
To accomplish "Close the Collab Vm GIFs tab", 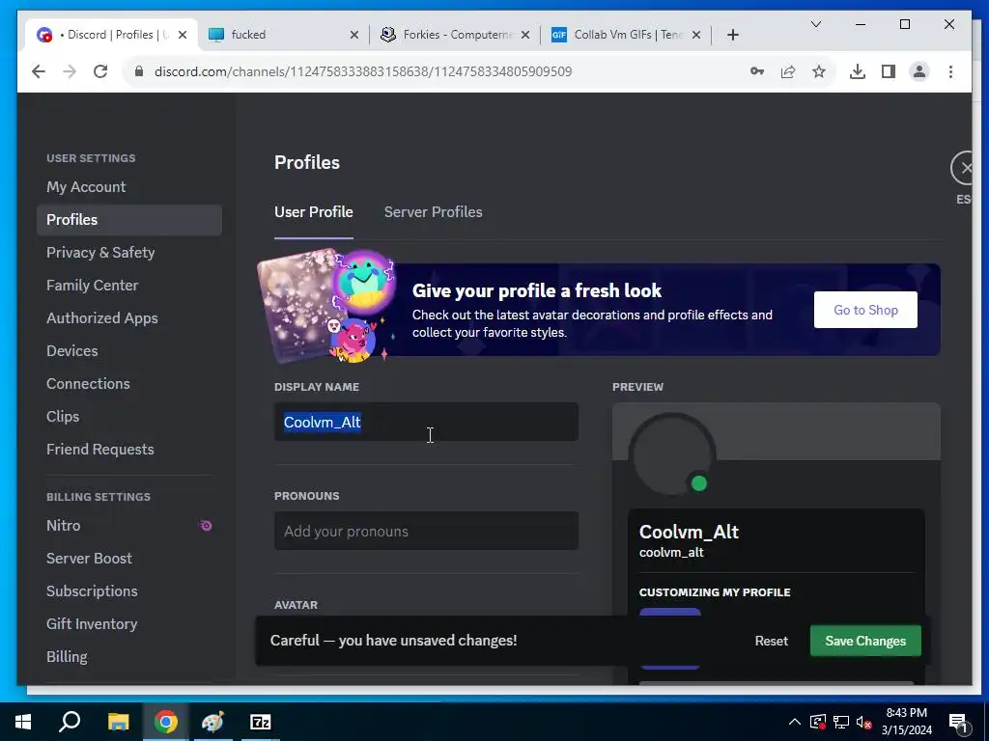I will [x=695, y=35].
